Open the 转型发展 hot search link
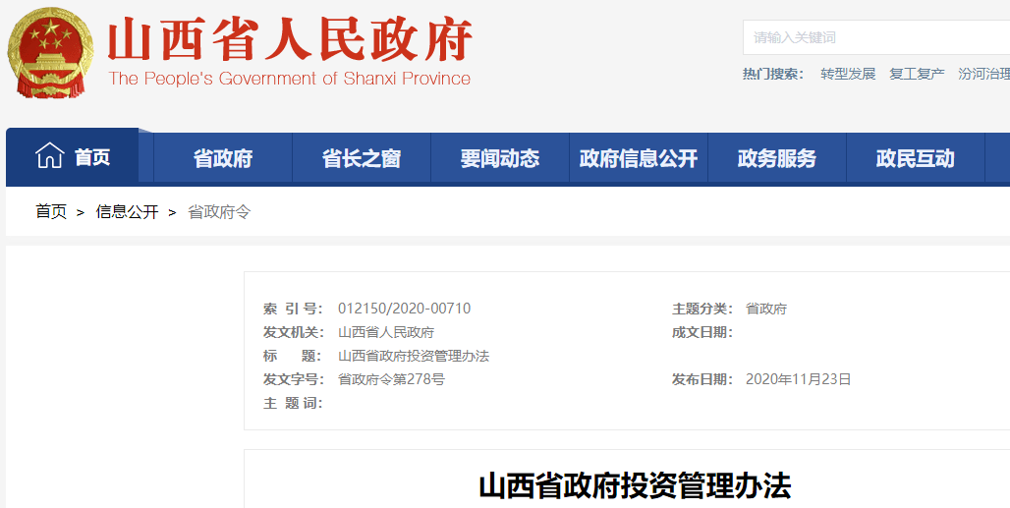 click(x=848, y=74)
